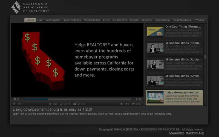Switch to the Consumers tab
Image resolution: width=219 pixels, height=137 pixels.
click(147, 20)
